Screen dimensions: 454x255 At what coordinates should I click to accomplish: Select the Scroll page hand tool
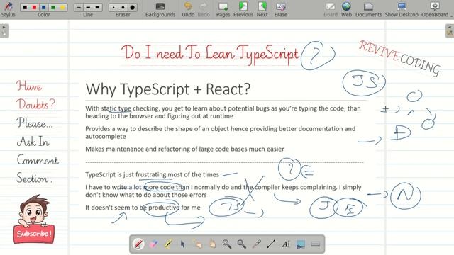212,244
